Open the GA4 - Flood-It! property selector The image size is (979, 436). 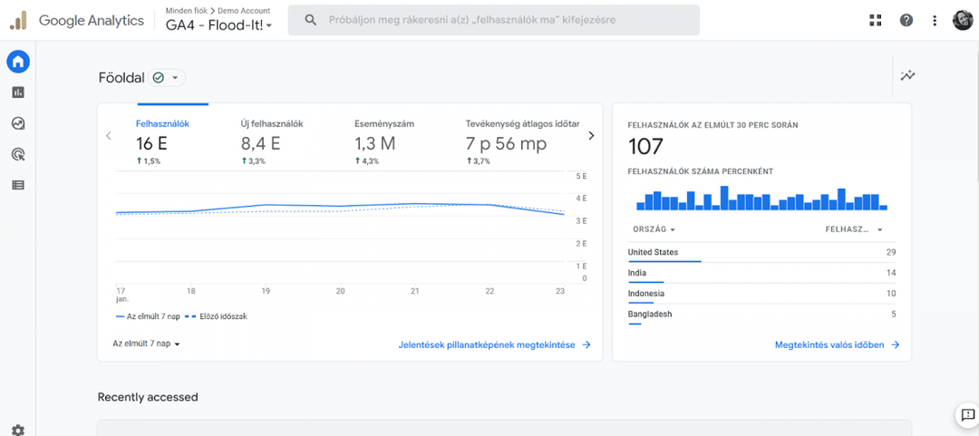click(x=219, y=25)
